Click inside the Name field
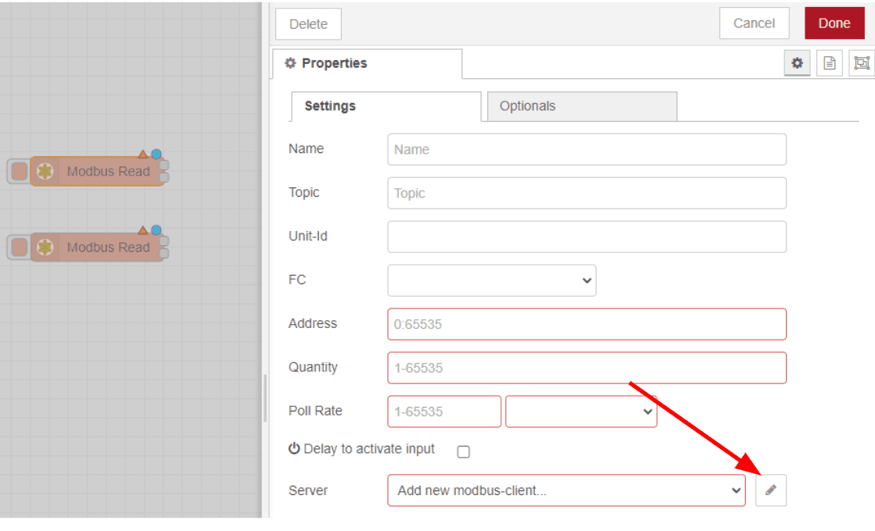 coord(586,149)
